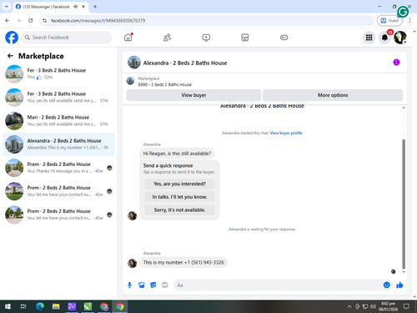Open the Notifications bell icon
This screenshot has height=313, width=417.
pyautogui.click(x=384, y=38)
